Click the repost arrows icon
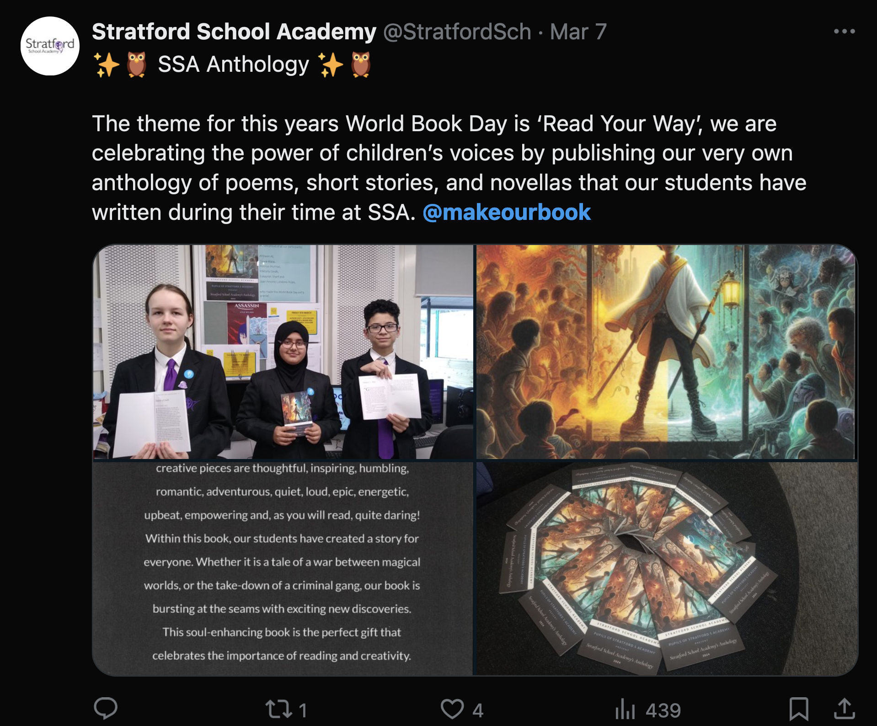877x726 pixels. coord(278,709)
